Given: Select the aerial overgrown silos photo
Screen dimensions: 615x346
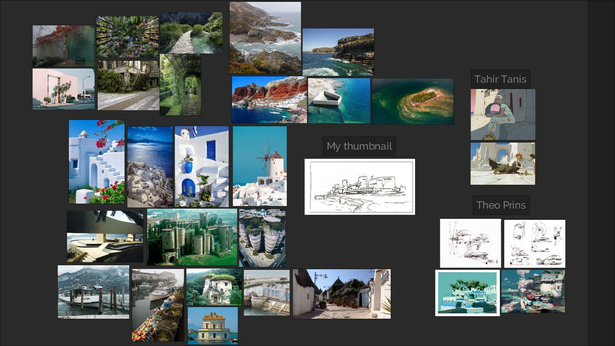Looking at the screenshot, I should pos(262,238).
